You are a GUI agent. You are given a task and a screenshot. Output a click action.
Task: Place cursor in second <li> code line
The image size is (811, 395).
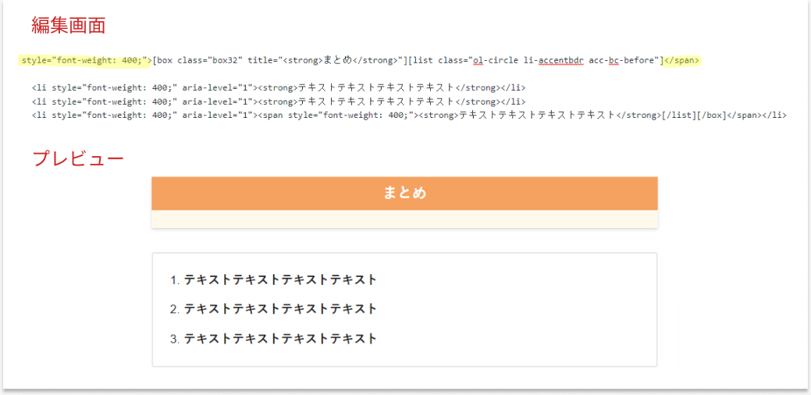(x=279, y=101)
